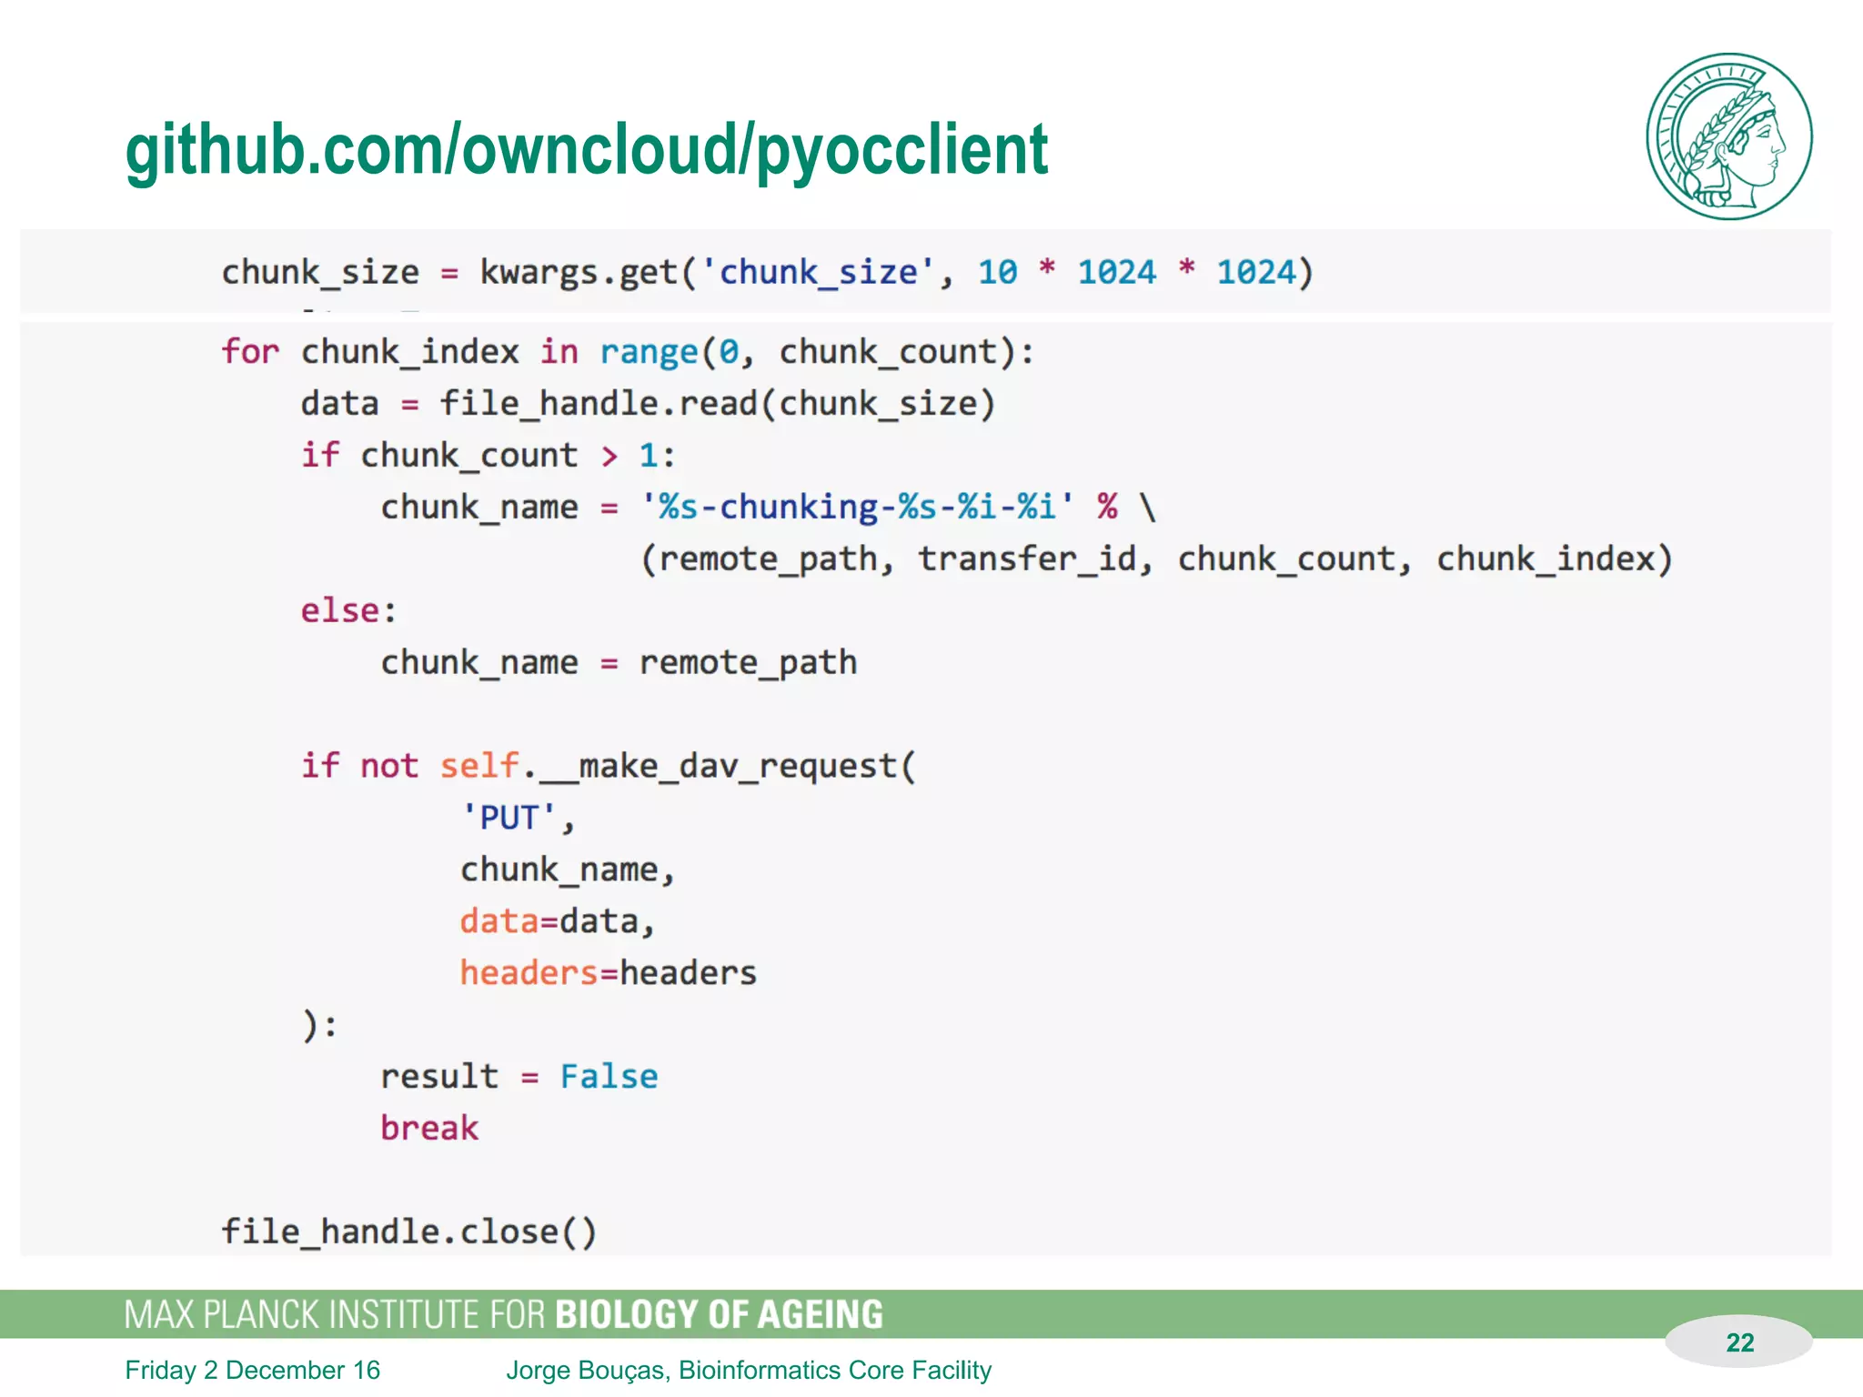Viewport: 1863px width, 1397px height.
Task: Click the Max Planck Minerva logo
Action: click(1728, 136)
